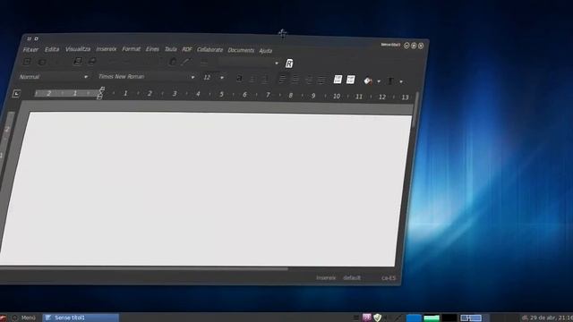This screenshot has height=322, width=573.
Task: Open the Format menu
Action: pos(132,49)
